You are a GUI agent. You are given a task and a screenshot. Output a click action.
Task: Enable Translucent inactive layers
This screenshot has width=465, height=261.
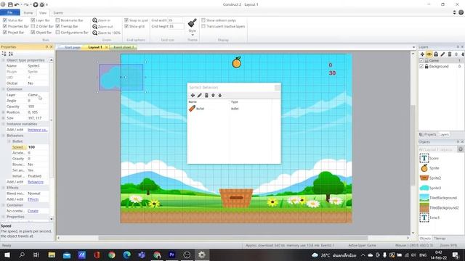(203, 26)
